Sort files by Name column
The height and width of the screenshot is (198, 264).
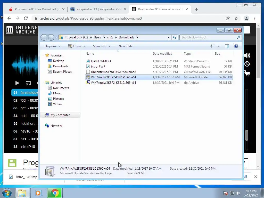[118, 54]
